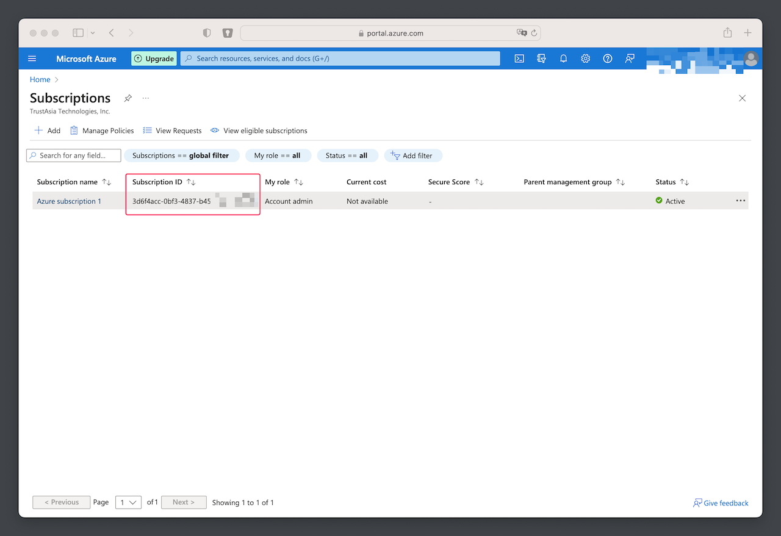Click View eligible subscriptions
This screenshot has width=781, height=536.
(x=259, y=130)
